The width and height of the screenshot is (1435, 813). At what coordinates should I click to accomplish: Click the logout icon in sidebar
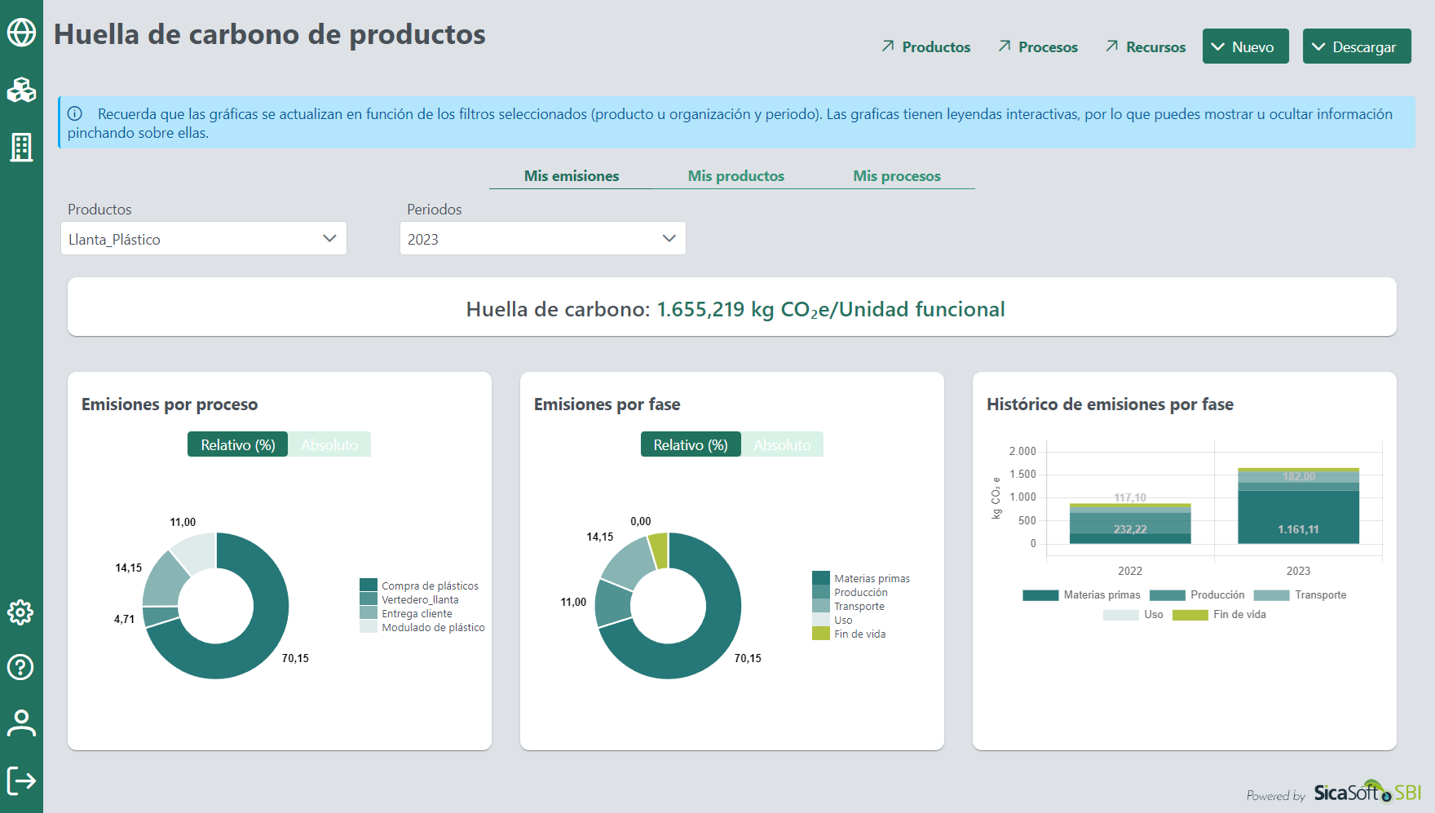click(x=21, y=780)
